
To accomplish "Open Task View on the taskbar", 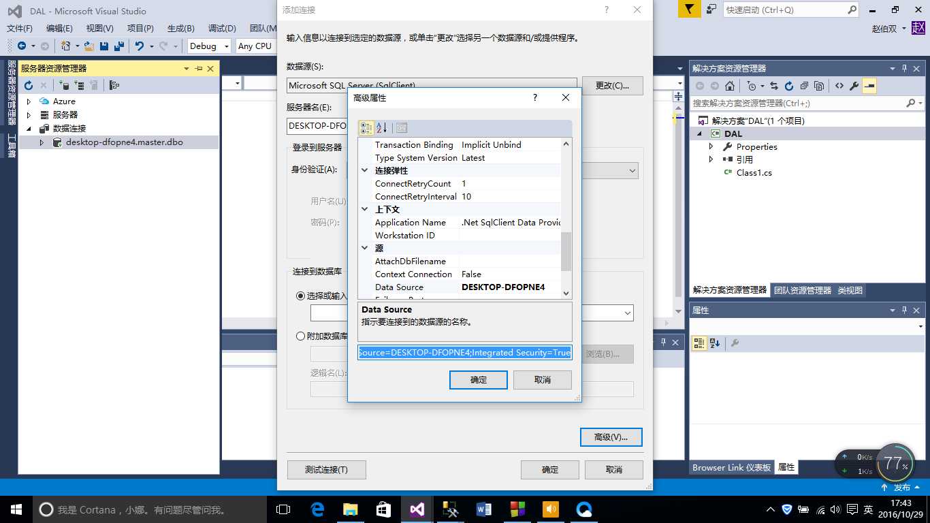I will 283,509.
